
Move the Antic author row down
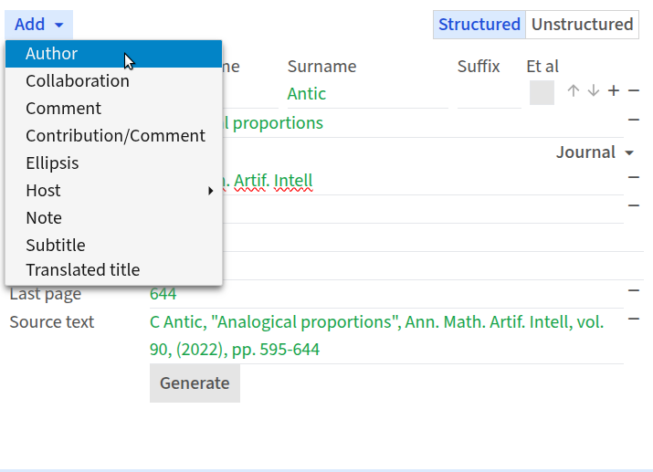[x=594, y=90]
